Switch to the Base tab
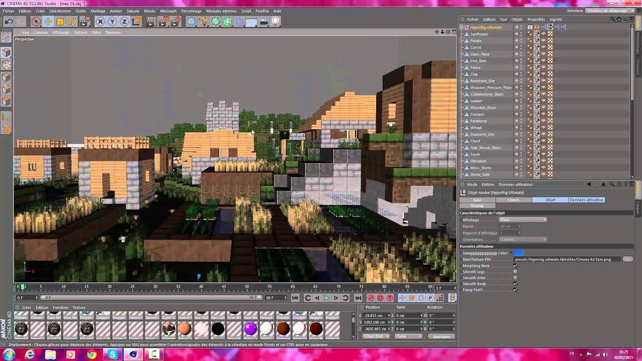642x361 pixels. (x=477, y=200)
